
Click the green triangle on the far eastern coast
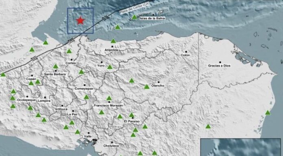[x=268, y=113]
